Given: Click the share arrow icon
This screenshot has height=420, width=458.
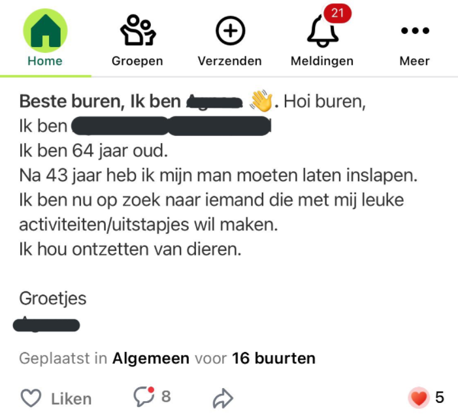Looking at the screenshot, I should tap(223, 398).
